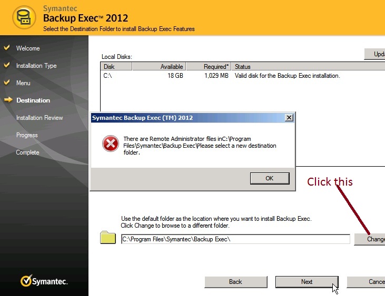
Task: Select the Complete step in sidebar
Action: tap(27, 152)
